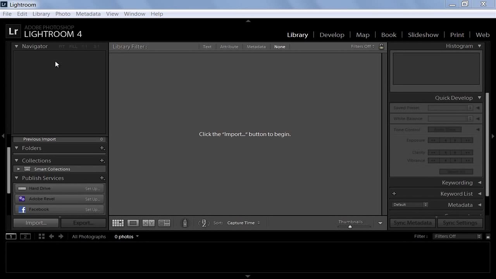Filter library by Text
This screenshot has height=279, width=496.
tap(207, 46)
